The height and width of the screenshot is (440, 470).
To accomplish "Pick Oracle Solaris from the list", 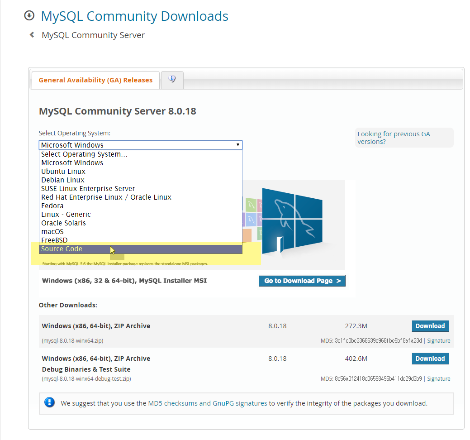I will [140, 223].
